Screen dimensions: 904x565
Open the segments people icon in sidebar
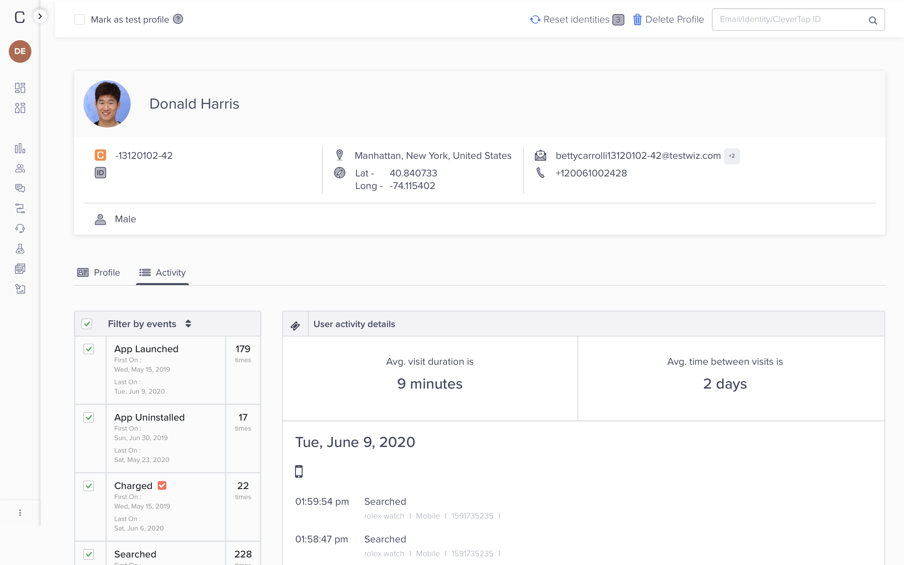pos(20,169)
